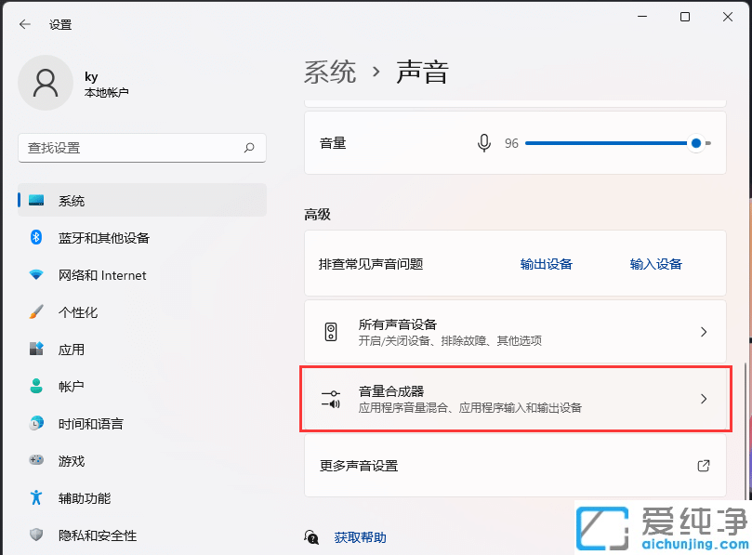This screenshot has width=752, height=555.
Task: Click the Time and Language clock icon
Action: (34, 423)
